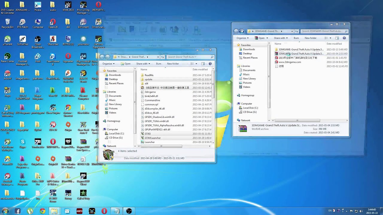Open the view options arrow in the 3DMGAME window
This screenshot has width=383, height=215.
[x=330, y=38]
